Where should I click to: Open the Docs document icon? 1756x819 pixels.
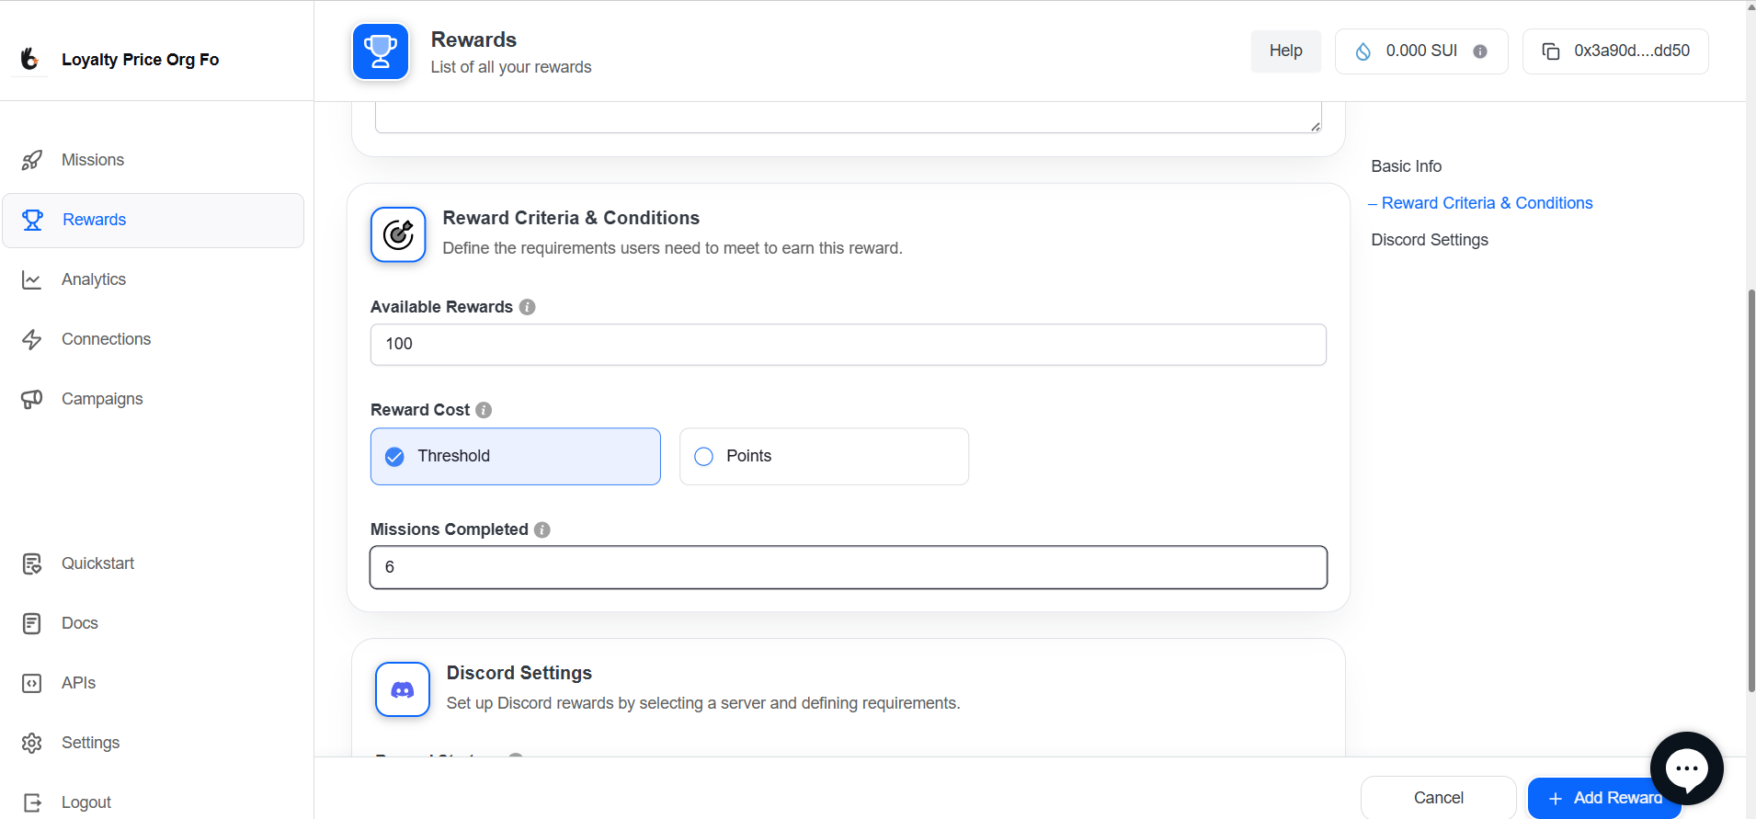32,623
